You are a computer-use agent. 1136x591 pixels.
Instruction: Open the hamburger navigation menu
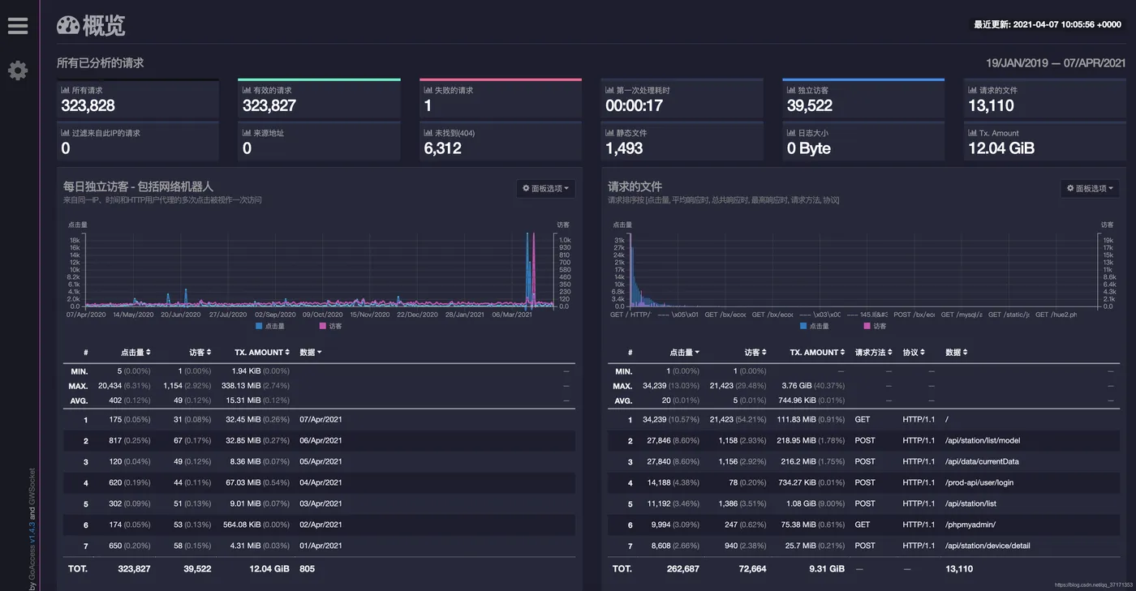18,26
